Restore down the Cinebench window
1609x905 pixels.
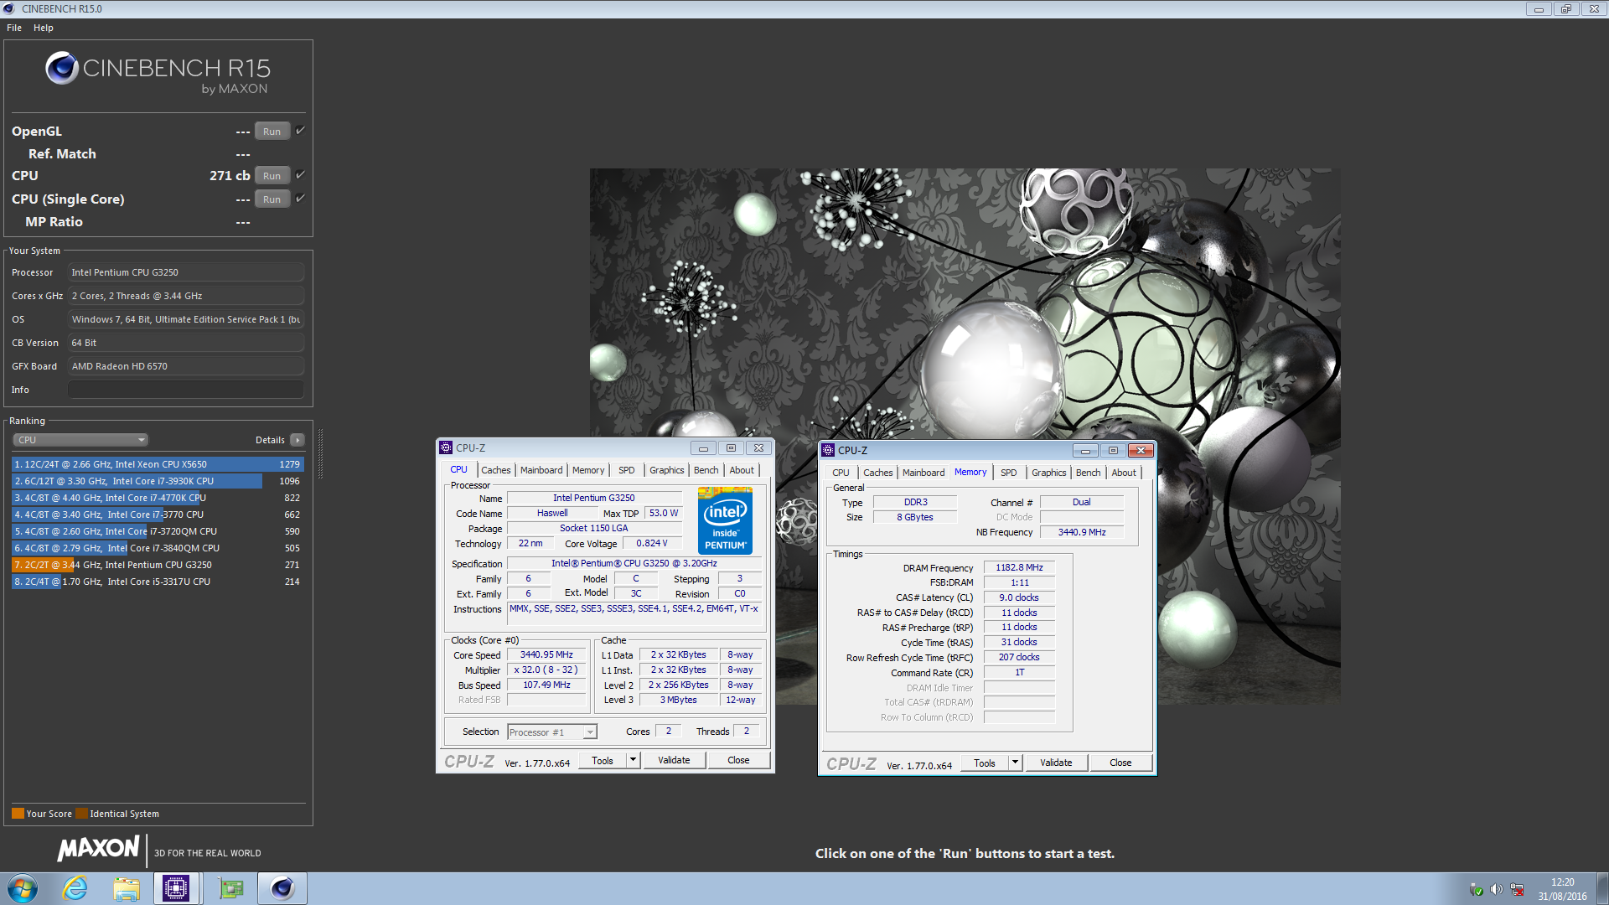tap(1565, 8)
